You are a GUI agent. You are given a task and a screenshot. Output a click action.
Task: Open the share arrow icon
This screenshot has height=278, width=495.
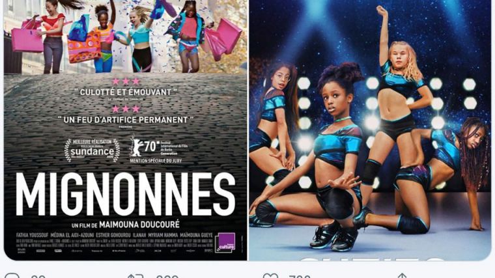point(402,276)
